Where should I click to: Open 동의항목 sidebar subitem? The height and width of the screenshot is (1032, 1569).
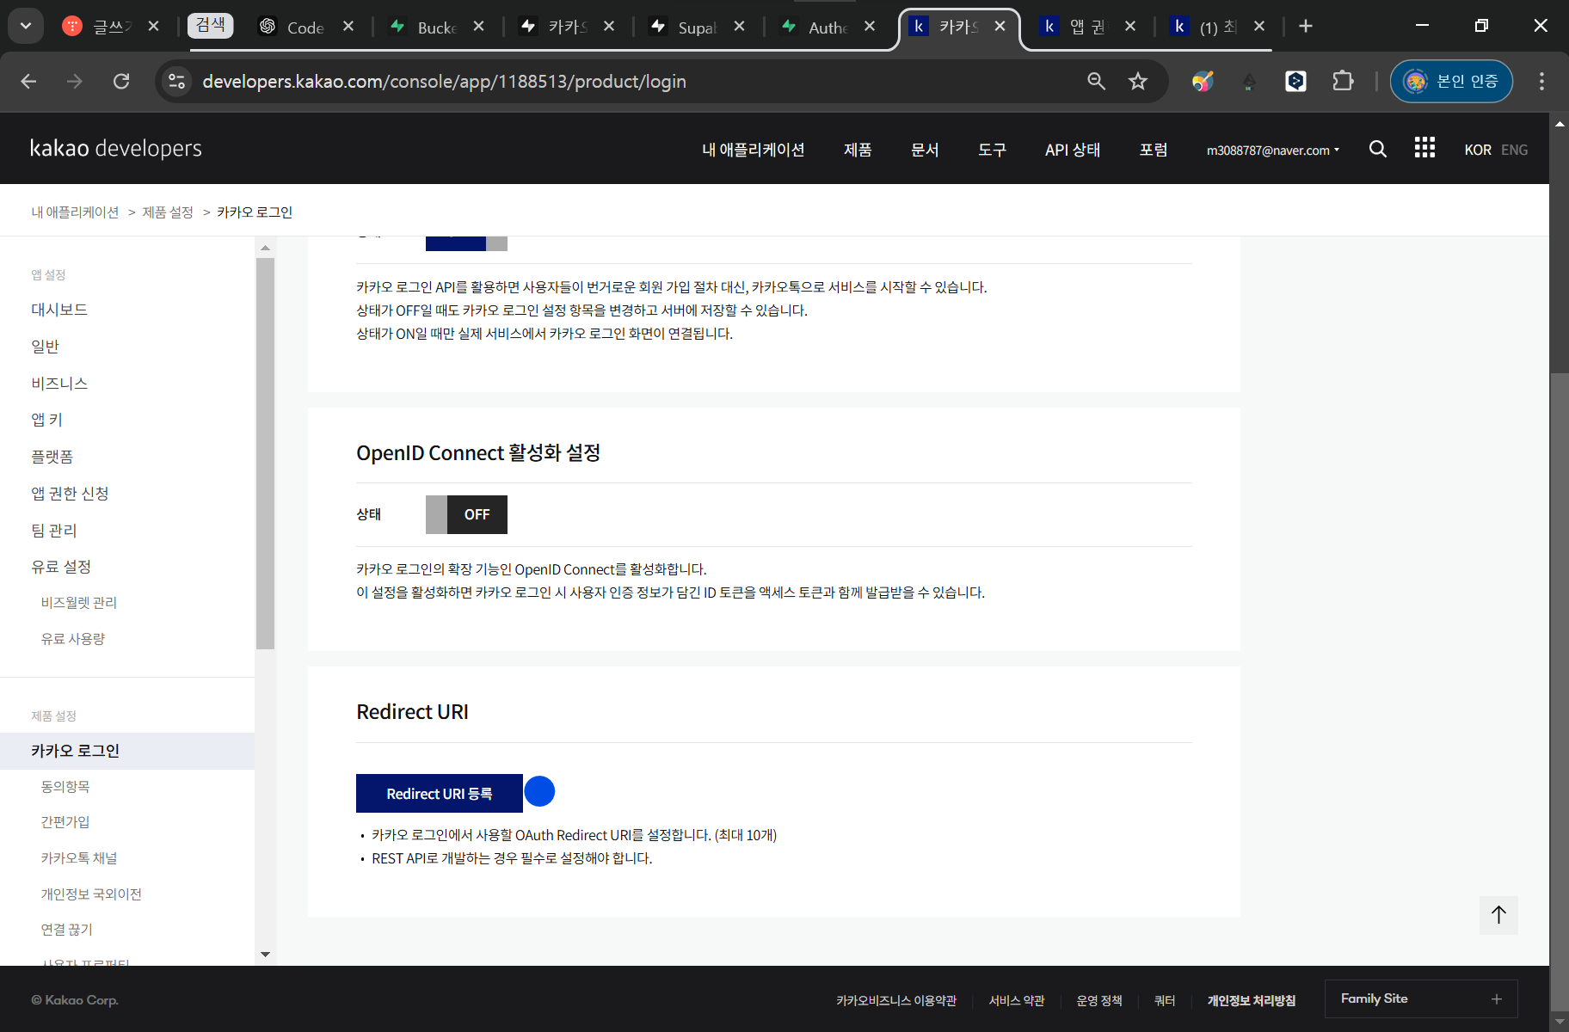pyautogui.click(x=65, y=787)
